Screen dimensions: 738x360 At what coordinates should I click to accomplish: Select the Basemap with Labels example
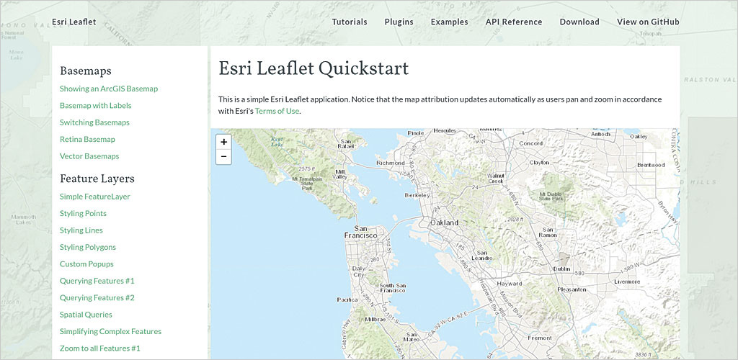pos(96,105)
